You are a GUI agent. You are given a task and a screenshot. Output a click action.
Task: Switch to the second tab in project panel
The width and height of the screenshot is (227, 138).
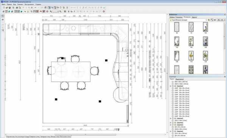pos(179,79)
